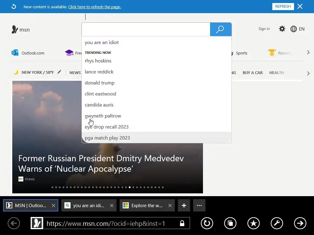Click the moon weather icon
Viewport: 314px width, 235px height.
coord(16,72)
